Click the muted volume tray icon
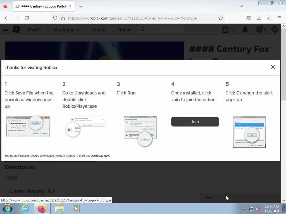Screen dimensions: 286x214 258,209
